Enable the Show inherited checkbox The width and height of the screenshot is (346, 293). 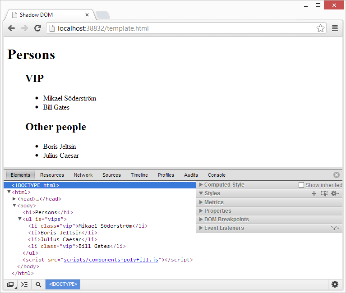301,185
